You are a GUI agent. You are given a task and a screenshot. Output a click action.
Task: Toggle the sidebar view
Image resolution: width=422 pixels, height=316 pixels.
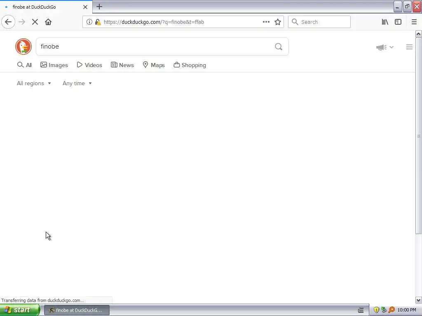pyautogui.click(x=398, y=22)
